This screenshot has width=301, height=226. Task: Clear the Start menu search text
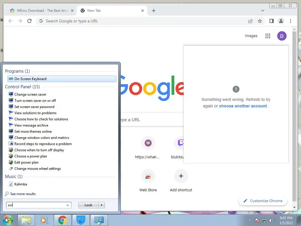point(68,205)
